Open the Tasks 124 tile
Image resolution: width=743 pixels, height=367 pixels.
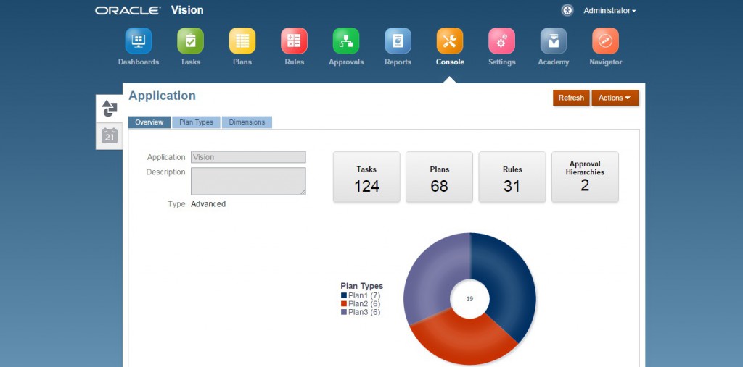[366, 177]
